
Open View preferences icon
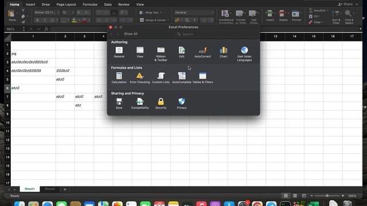tap(140, 52)
